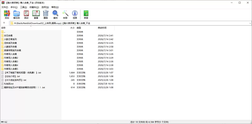Click folder icon of 作者同人合集2
The width and height of the screenshot is (252, 124).
click(x=2, y=58)
